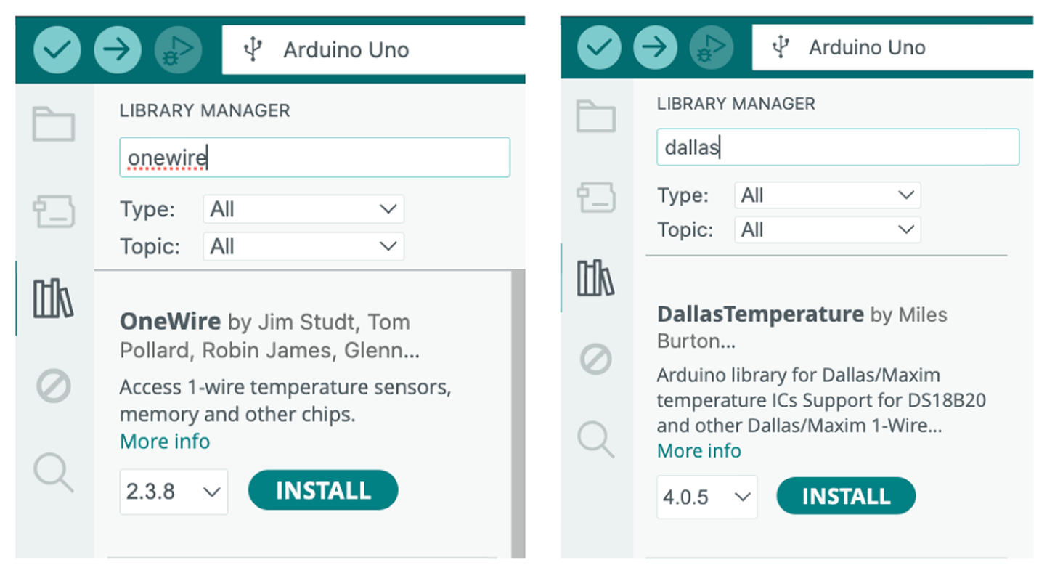Screen dimensions: 1047x573
Task: Click the right window's Upload icon
Action: [654, 46]
